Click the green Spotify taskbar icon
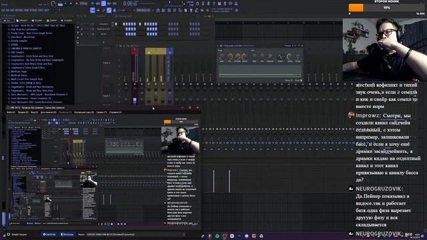 click(218, 236)
